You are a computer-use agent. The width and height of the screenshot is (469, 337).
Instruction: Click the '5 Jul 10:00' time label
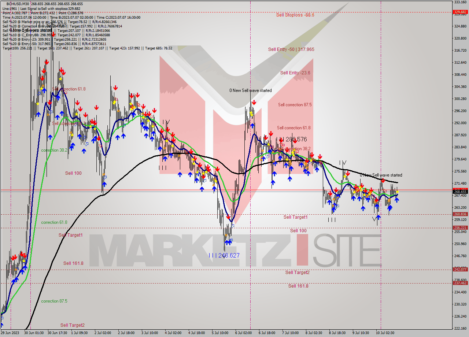pyautogui.click(x=221, y=333)
